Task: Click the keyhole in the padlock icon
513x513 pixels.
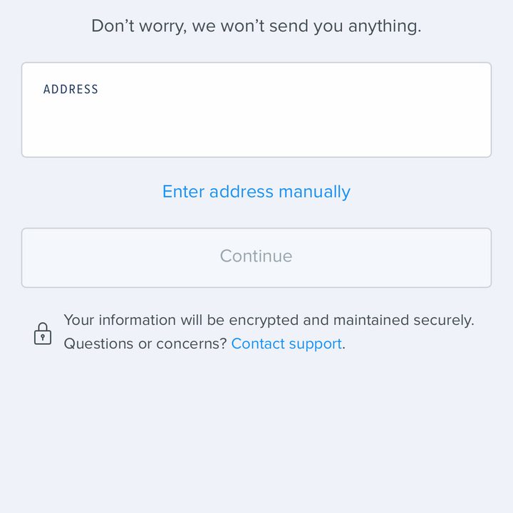Action: point(43,337)
